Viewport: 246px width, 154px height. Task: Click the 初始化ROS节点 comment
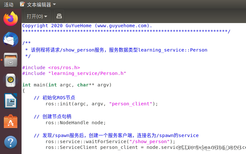(54, 98)
